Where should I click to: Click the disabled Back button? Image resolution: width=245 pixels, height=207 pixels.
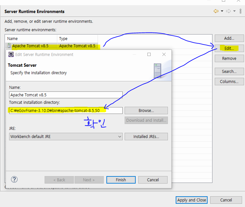tap(59, 180)
